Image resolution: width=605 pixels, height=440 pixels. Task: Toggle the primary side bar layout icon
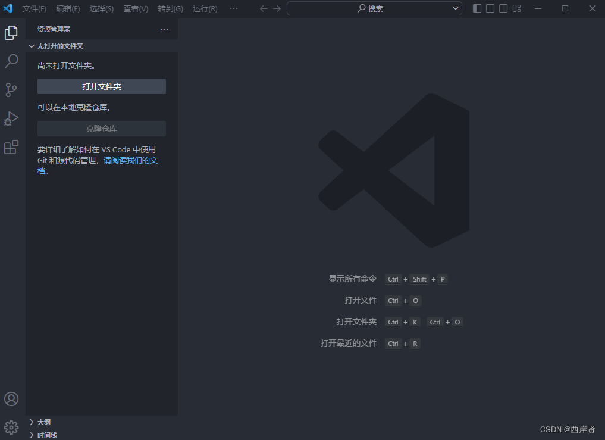point(477,8)
